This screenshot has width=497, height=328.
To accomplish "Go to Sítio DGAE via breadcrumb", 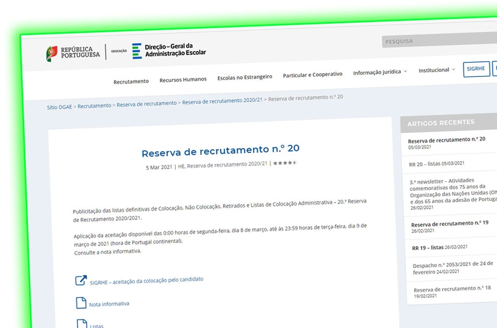I will tap(61, 106).
